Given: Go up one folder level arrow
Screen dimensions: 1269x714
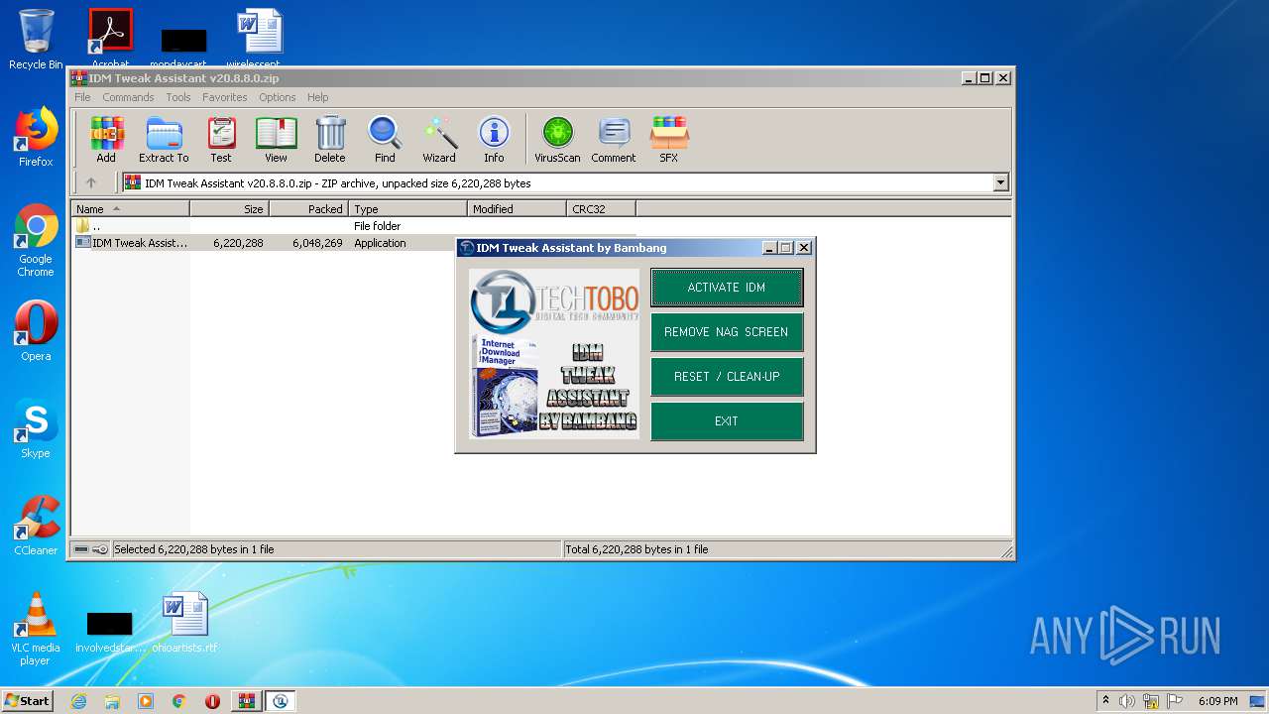Looking at the screenshot, I should click(x=91, y=182).
